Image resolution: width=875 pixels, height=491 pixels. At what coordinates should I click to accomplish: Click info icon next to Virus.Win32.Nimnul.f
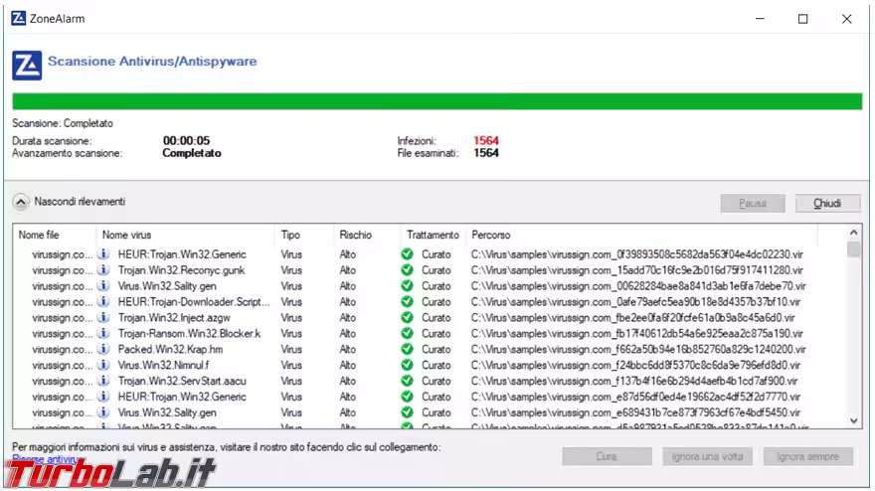point(103,365)
